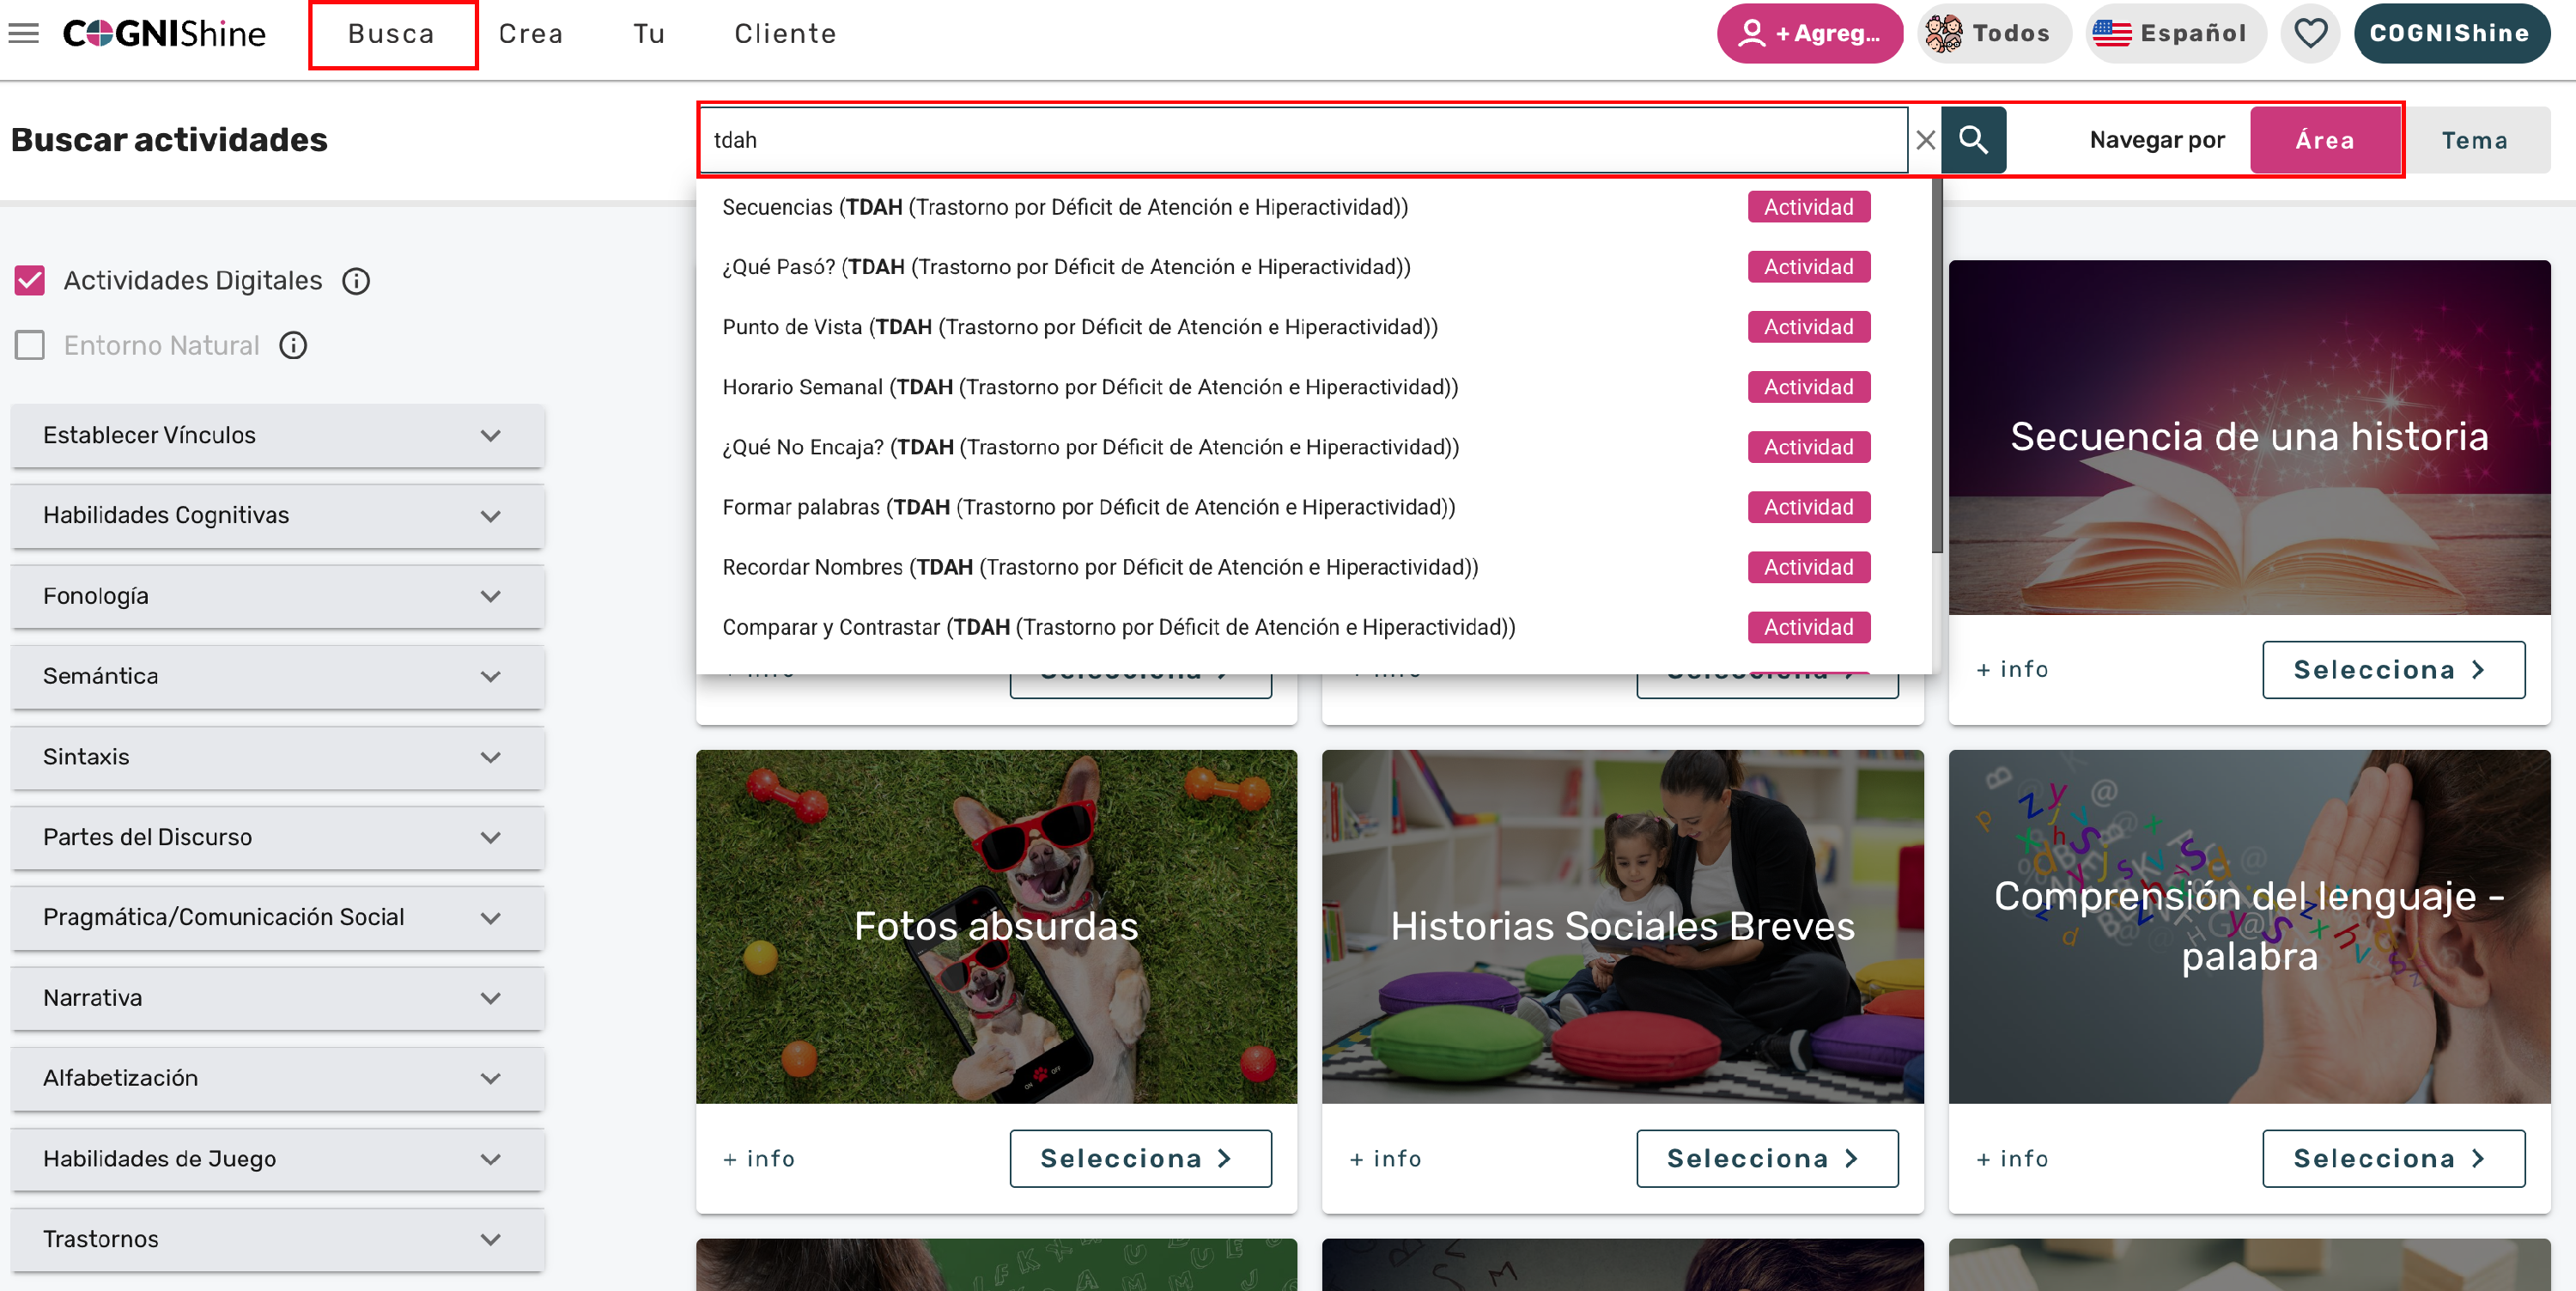
Task: Click the magnifying glass search button
Action: click(x=1973, y=140)
